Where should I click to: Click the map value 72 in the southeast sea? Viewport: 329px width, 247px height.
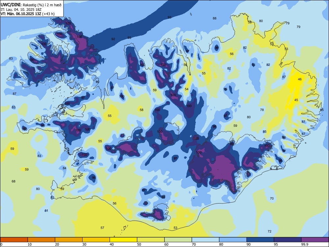(x=269, y=232)
